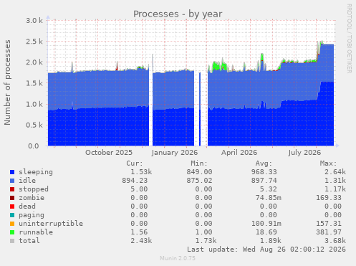The height and width of the screenshot is (266, 356).
Task: Select the 'total' legend label
Action: tap(29, 241)
